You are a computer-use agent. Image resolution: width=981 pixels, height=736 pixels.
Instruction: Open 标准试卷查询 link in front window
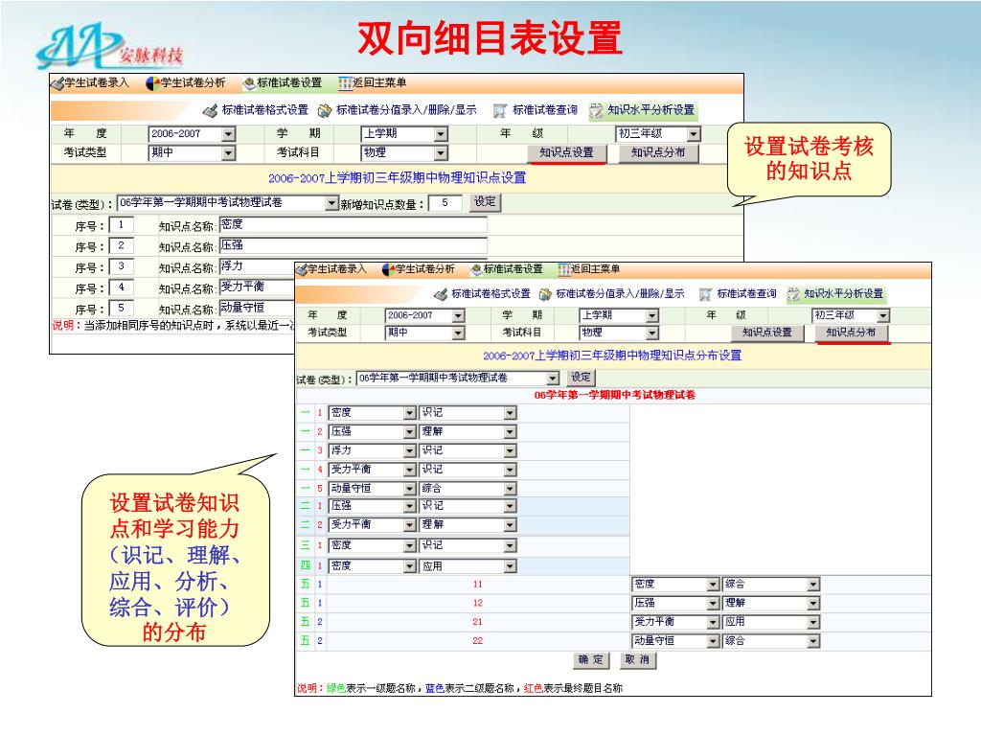(x=746, y=293)
